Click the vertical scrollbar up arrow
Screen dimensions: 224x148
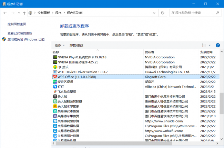222,51
